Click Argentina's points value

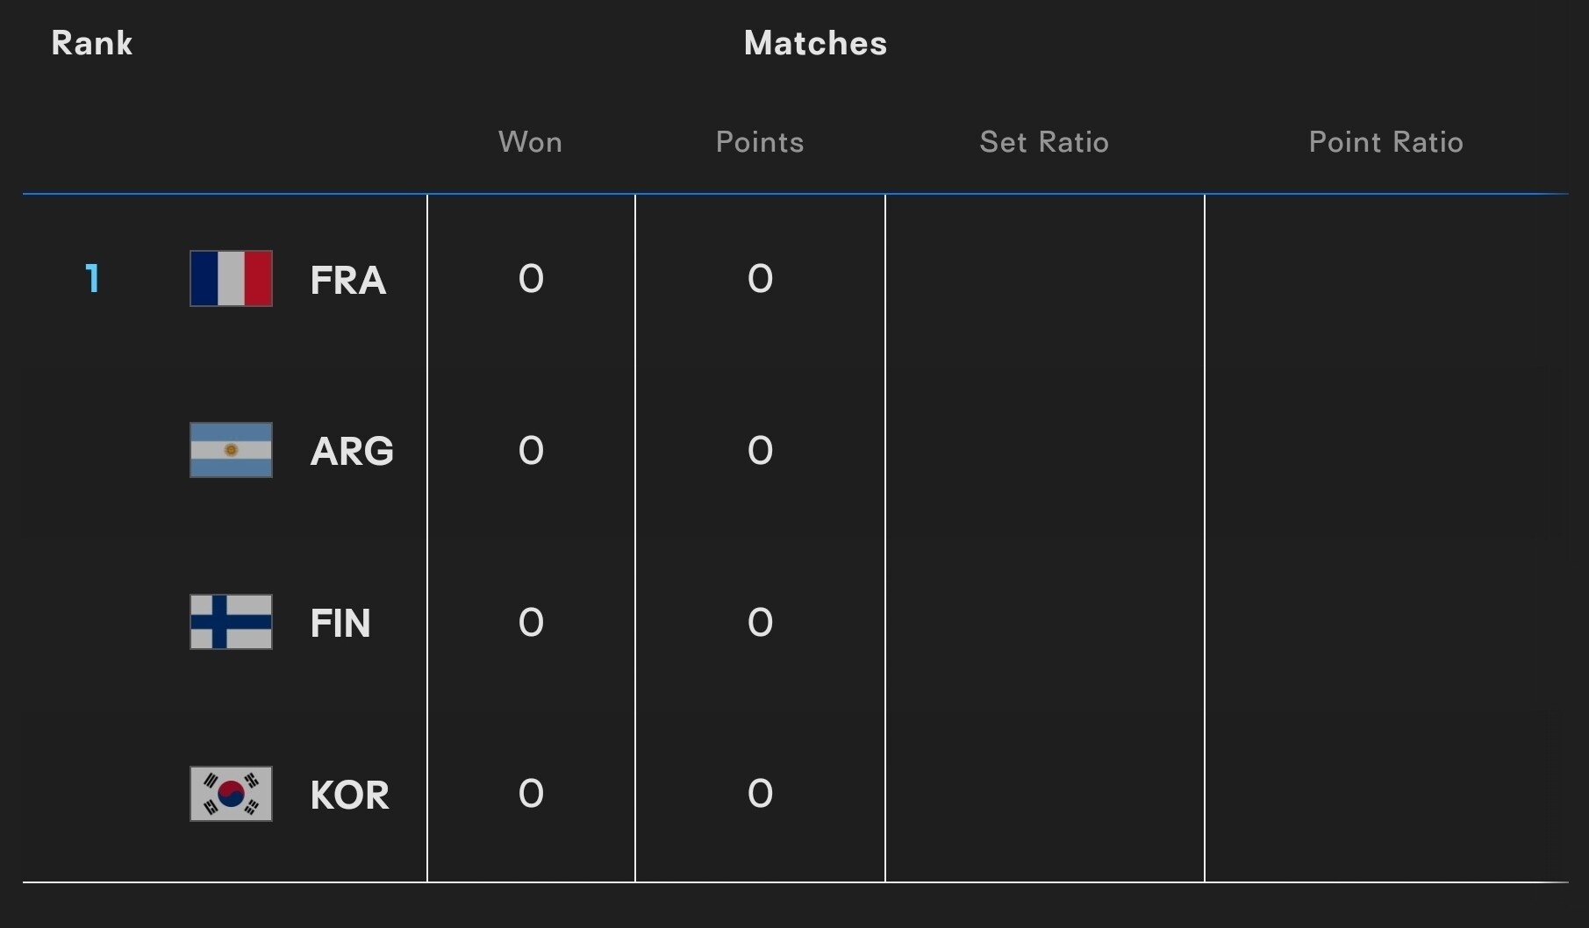pos(760,451)
